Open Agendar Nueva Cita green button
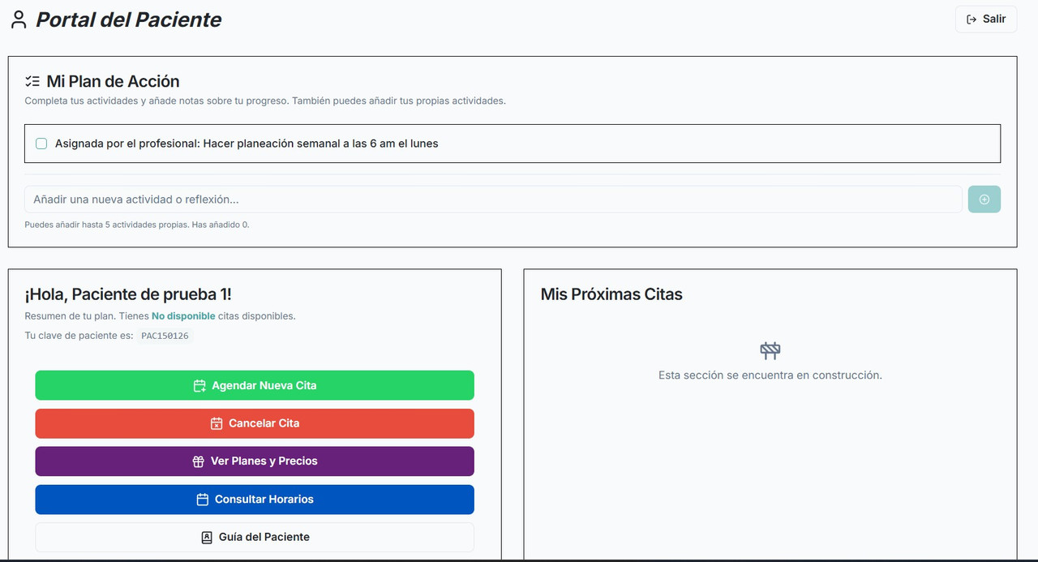 click(255, 385)
